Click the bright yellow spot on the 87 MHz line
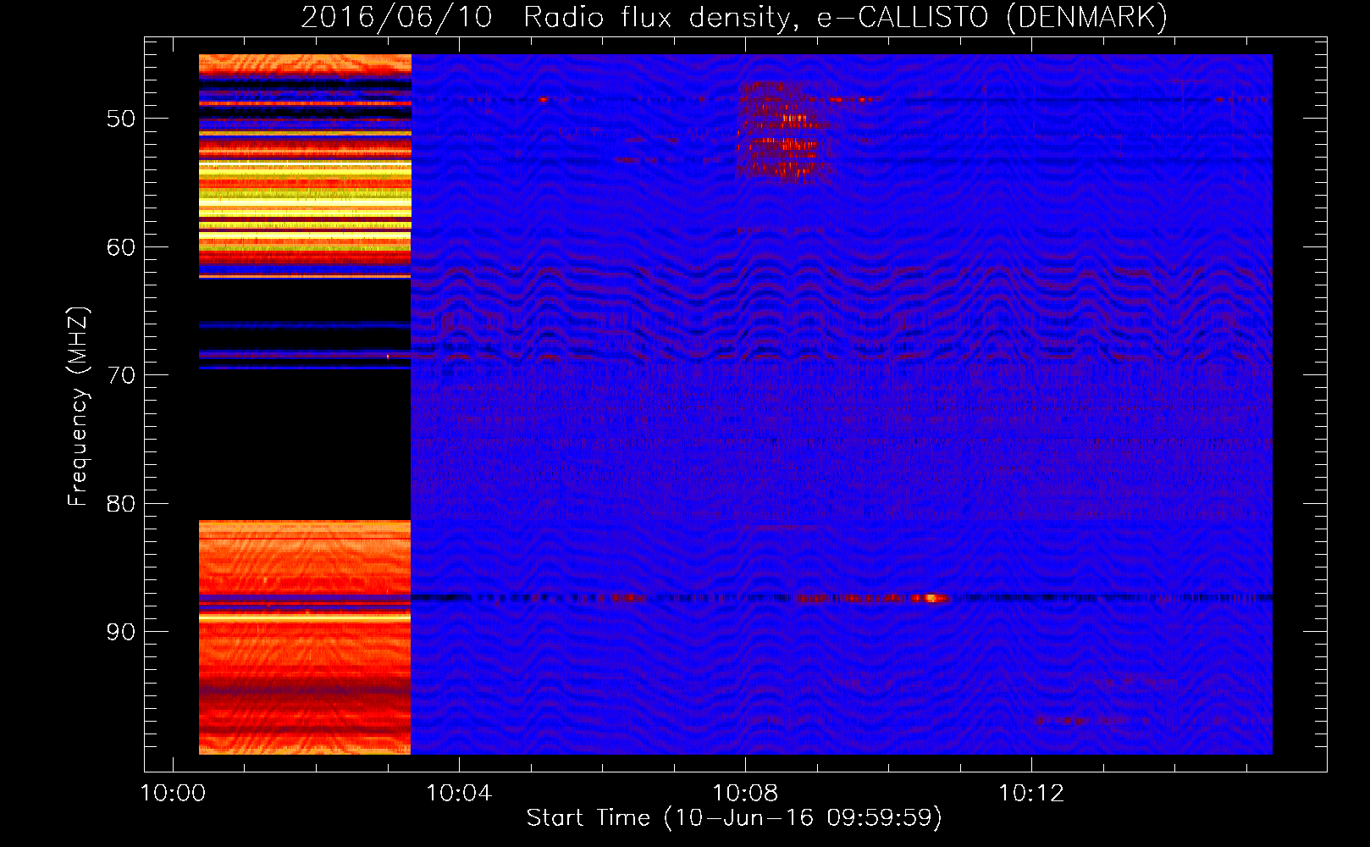1370x847 pixels. 931,598
